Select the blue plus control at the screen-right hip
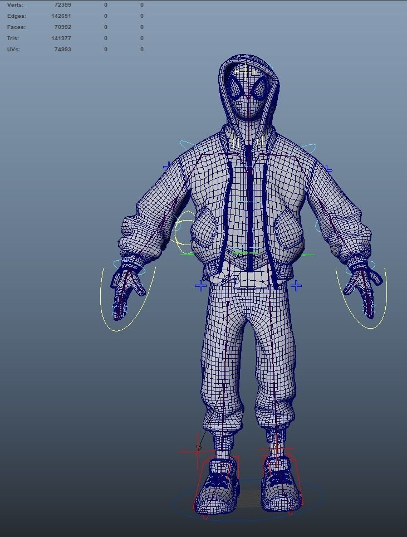The image size is (407, 537). point(296,286)
